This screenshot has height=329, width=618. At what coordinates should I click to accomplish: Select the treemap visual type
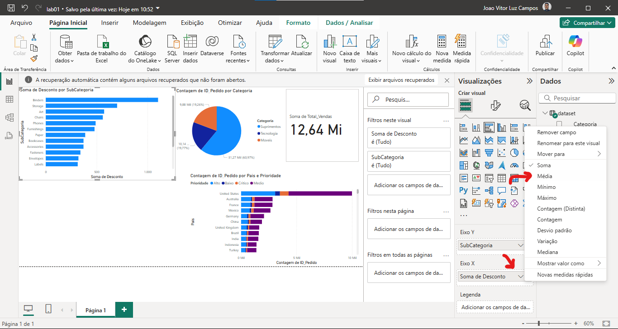coord(463,165)
